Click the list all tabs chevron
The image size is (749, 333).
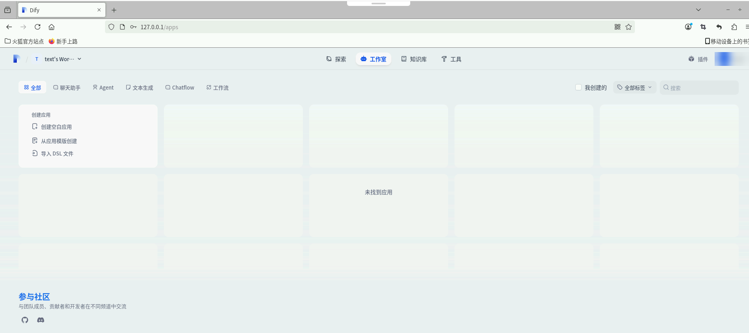pos(698,10)
